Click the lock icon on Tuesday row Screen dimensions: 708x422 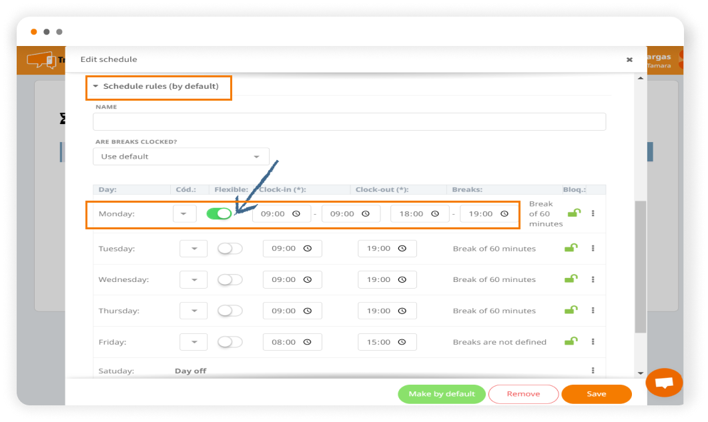(x=571, y=249)
